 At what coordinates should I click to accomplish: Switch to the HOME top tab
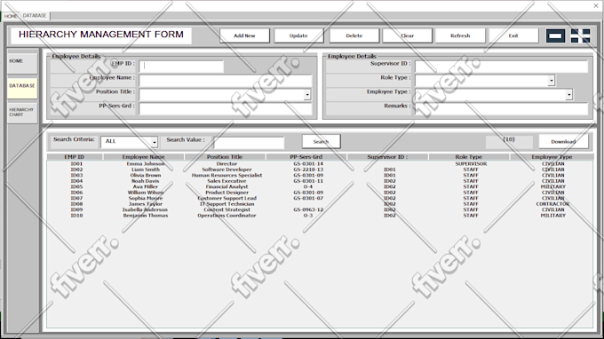click(11, 16)
